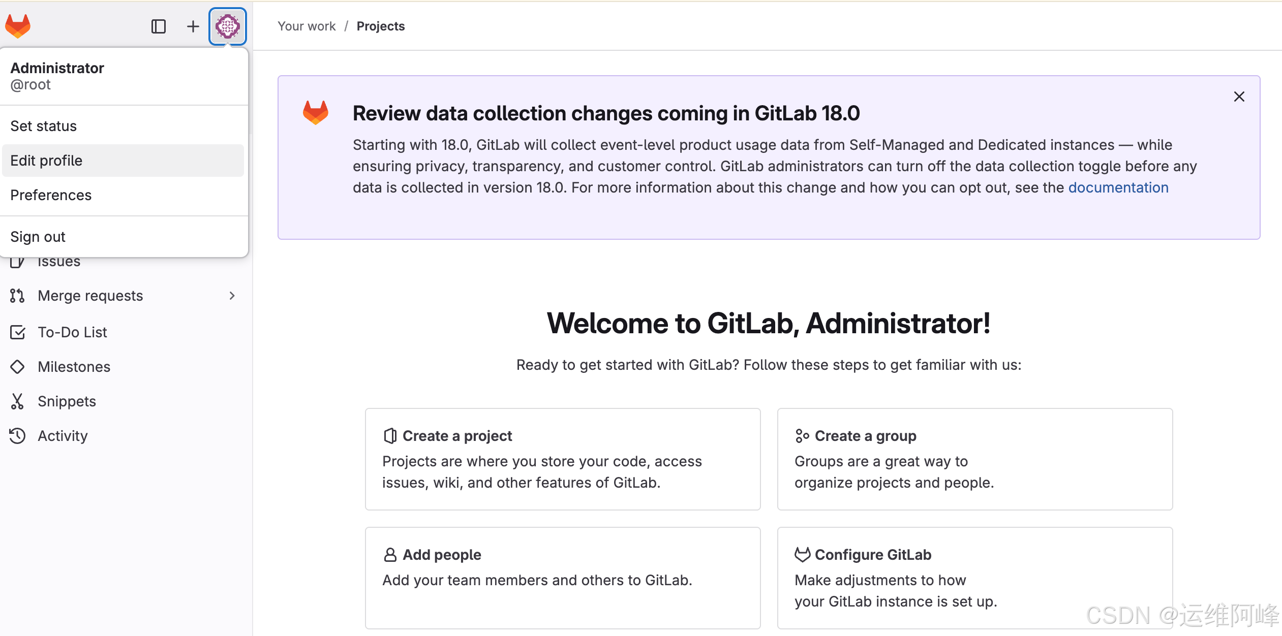Collapse the left sidebar panel

pos(159,26)
